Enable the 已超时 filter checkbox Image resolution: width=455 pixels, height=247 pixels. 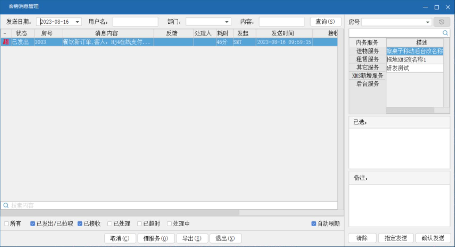pos(139,224)
